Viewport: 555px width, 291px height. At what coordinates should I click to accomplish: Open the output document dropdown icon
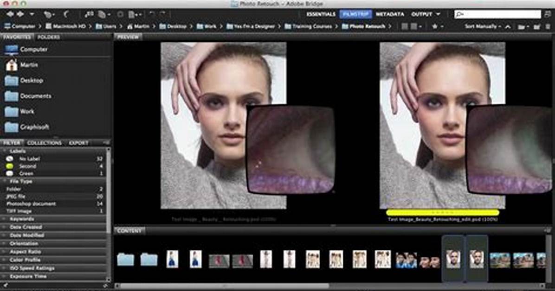pyautogui.click(x=135, y=14)
